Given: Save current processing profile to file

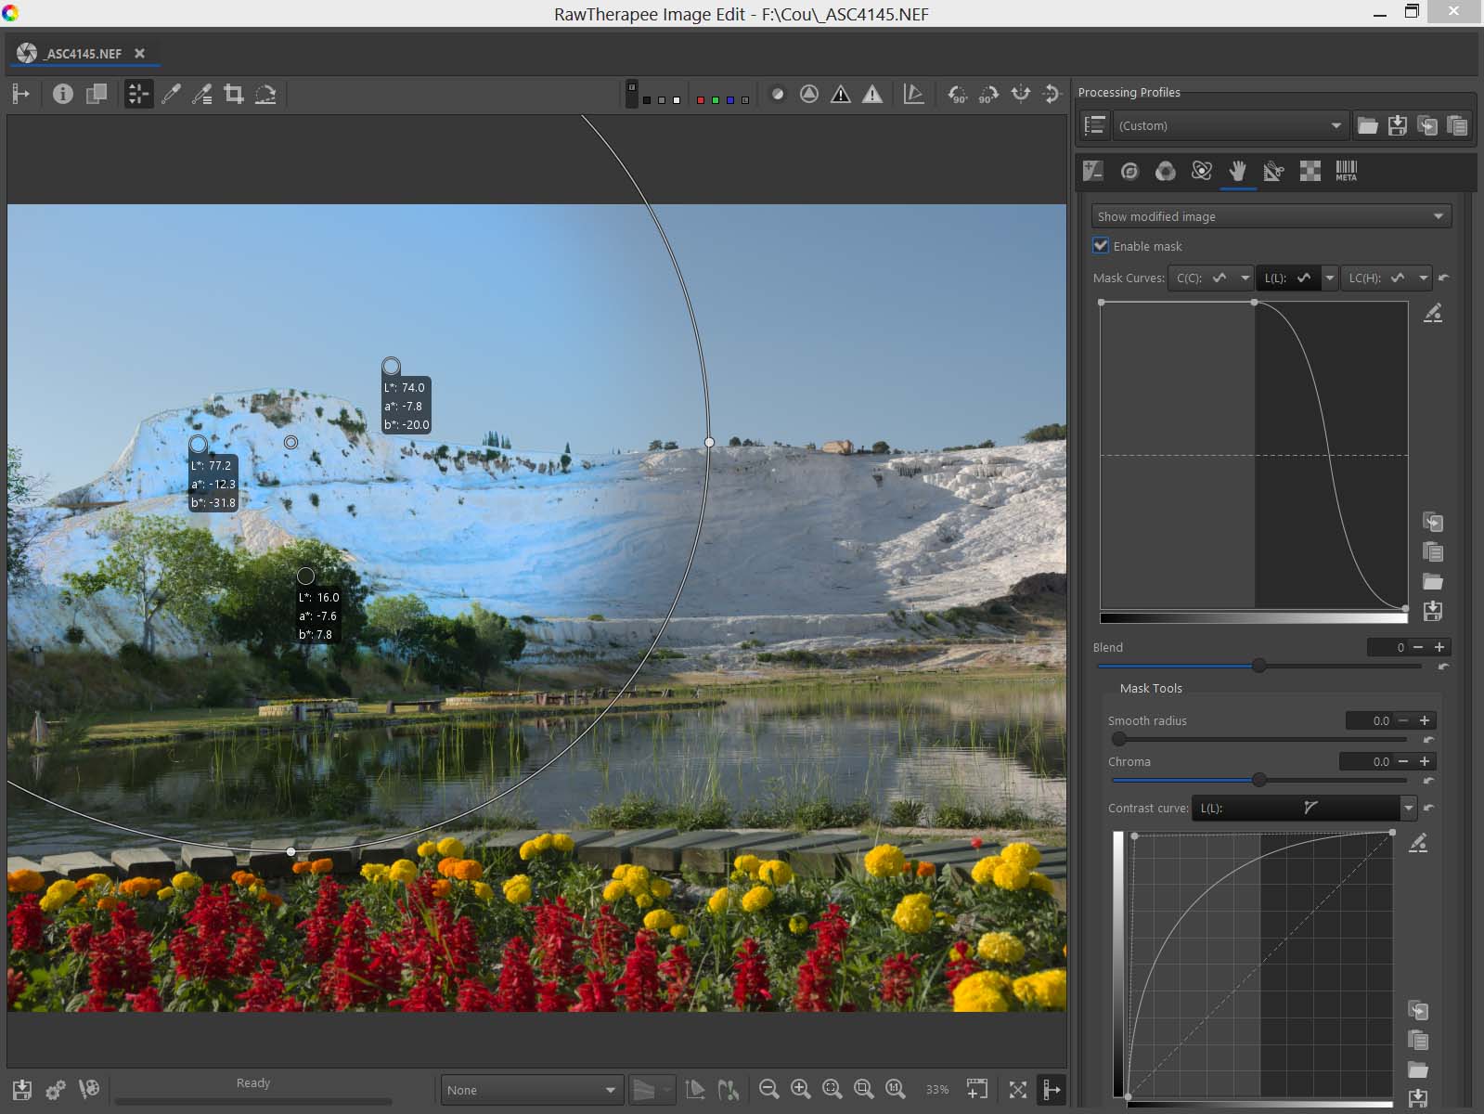Looking at the screenshot, I should [x=1397, y=125].
